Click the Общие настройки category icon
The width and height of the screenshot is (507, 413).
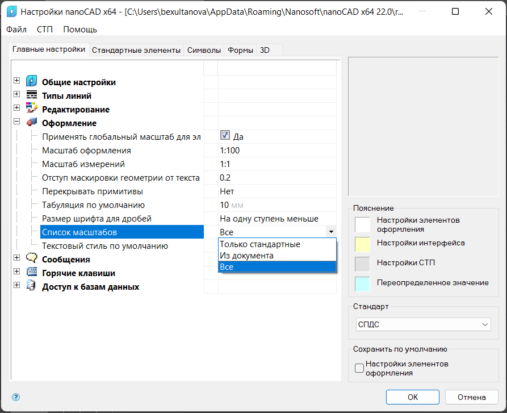(32, 82)
